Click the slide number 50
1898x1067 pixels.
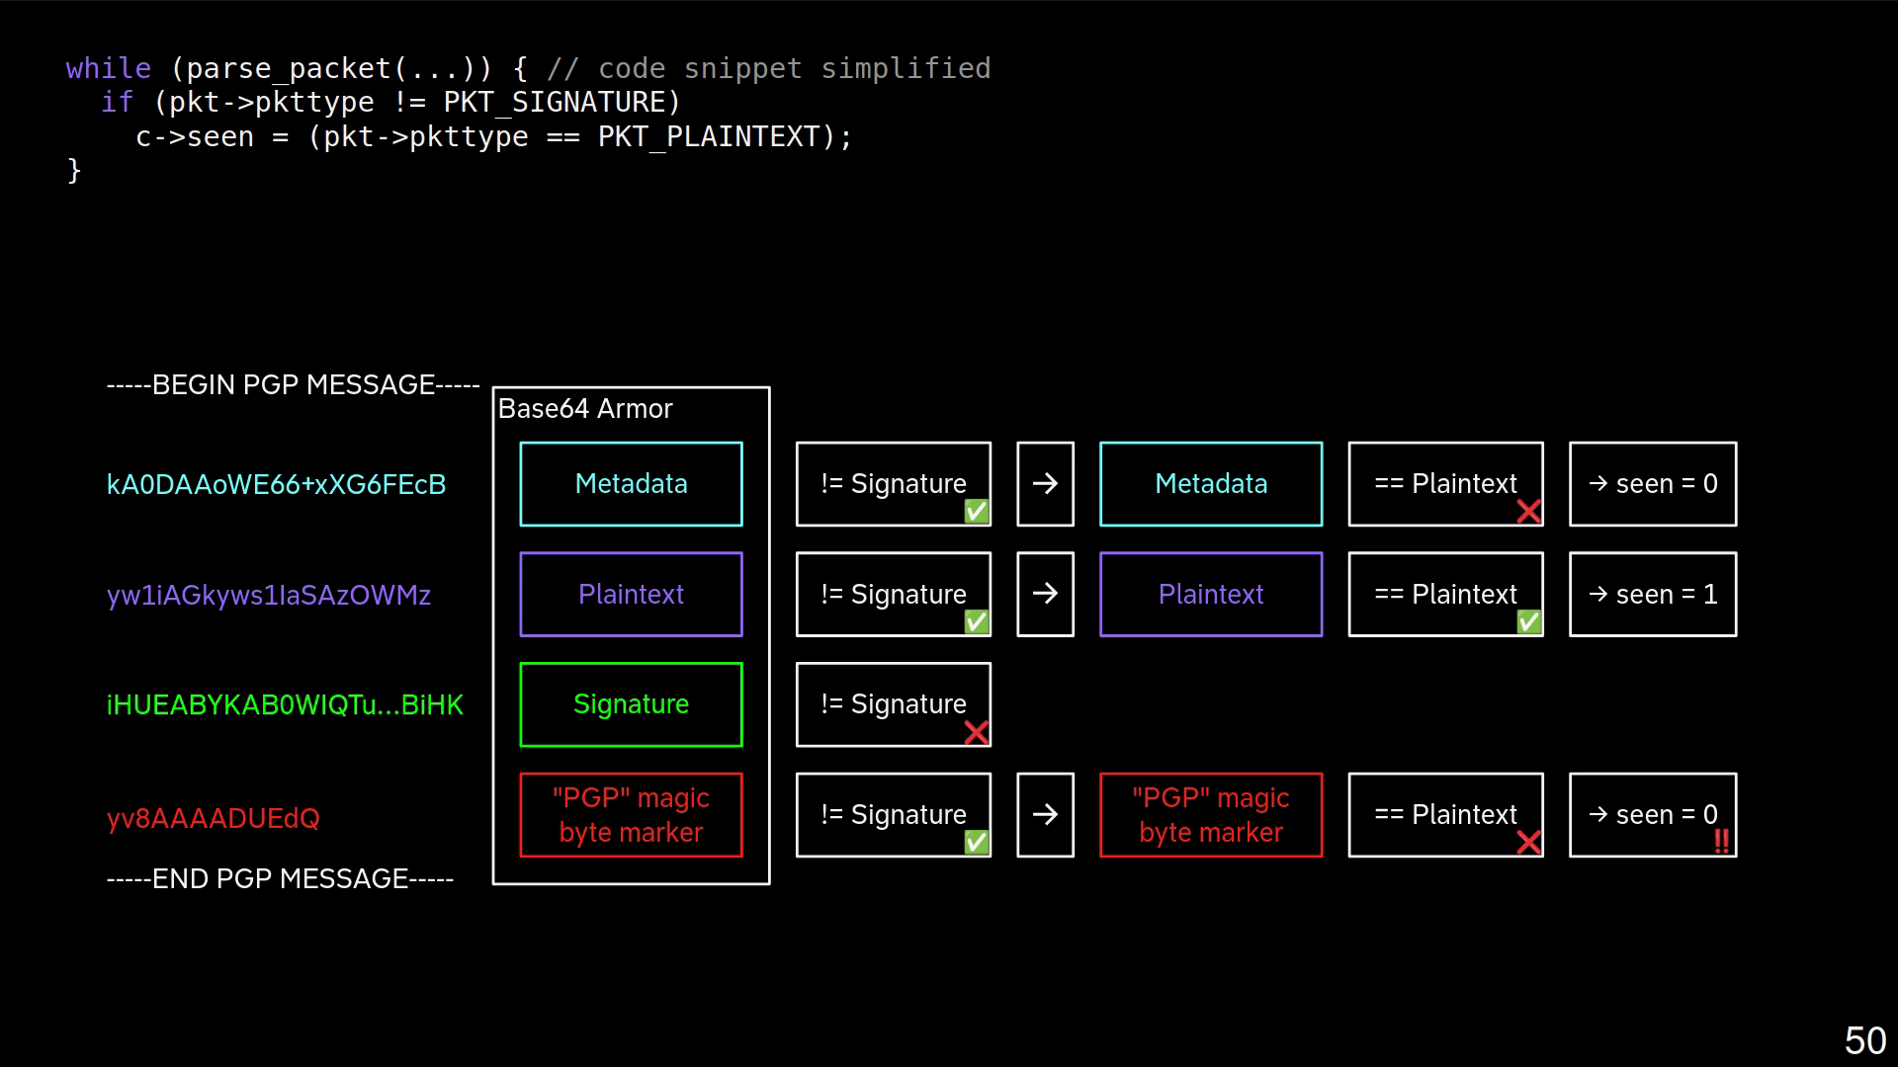click(x=1864, y=1040)
